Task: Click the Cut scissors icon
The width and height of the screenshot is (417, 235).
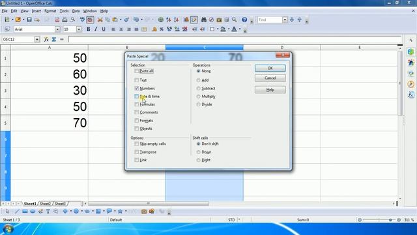Action: click(x=100, y=20)
